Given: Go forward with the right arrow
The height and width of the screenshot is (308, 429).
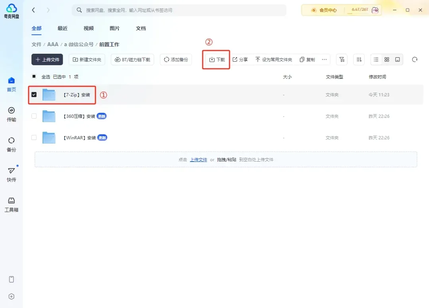Looking at the screenshot, I should coord(48,10).
